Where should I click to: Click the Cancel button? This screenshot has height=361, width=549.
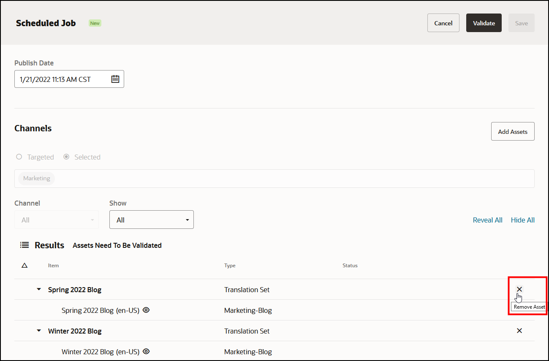pos(443,23)
